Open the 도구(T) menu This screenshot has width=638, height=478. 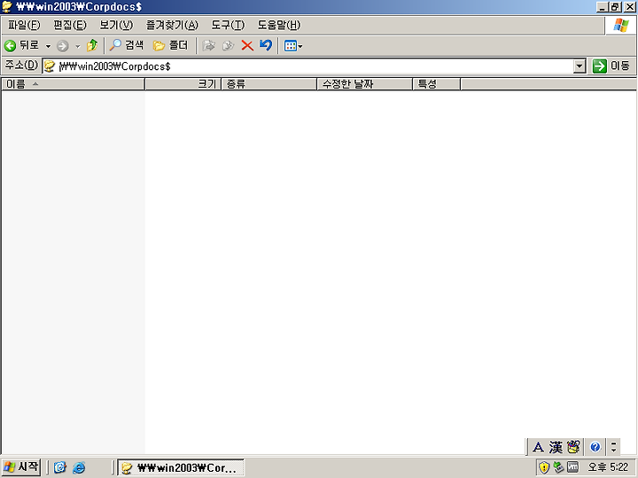[x=228, y=25]
